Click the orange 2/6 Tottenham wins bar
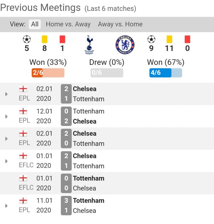Screen dimensions: 214x224 48,73
